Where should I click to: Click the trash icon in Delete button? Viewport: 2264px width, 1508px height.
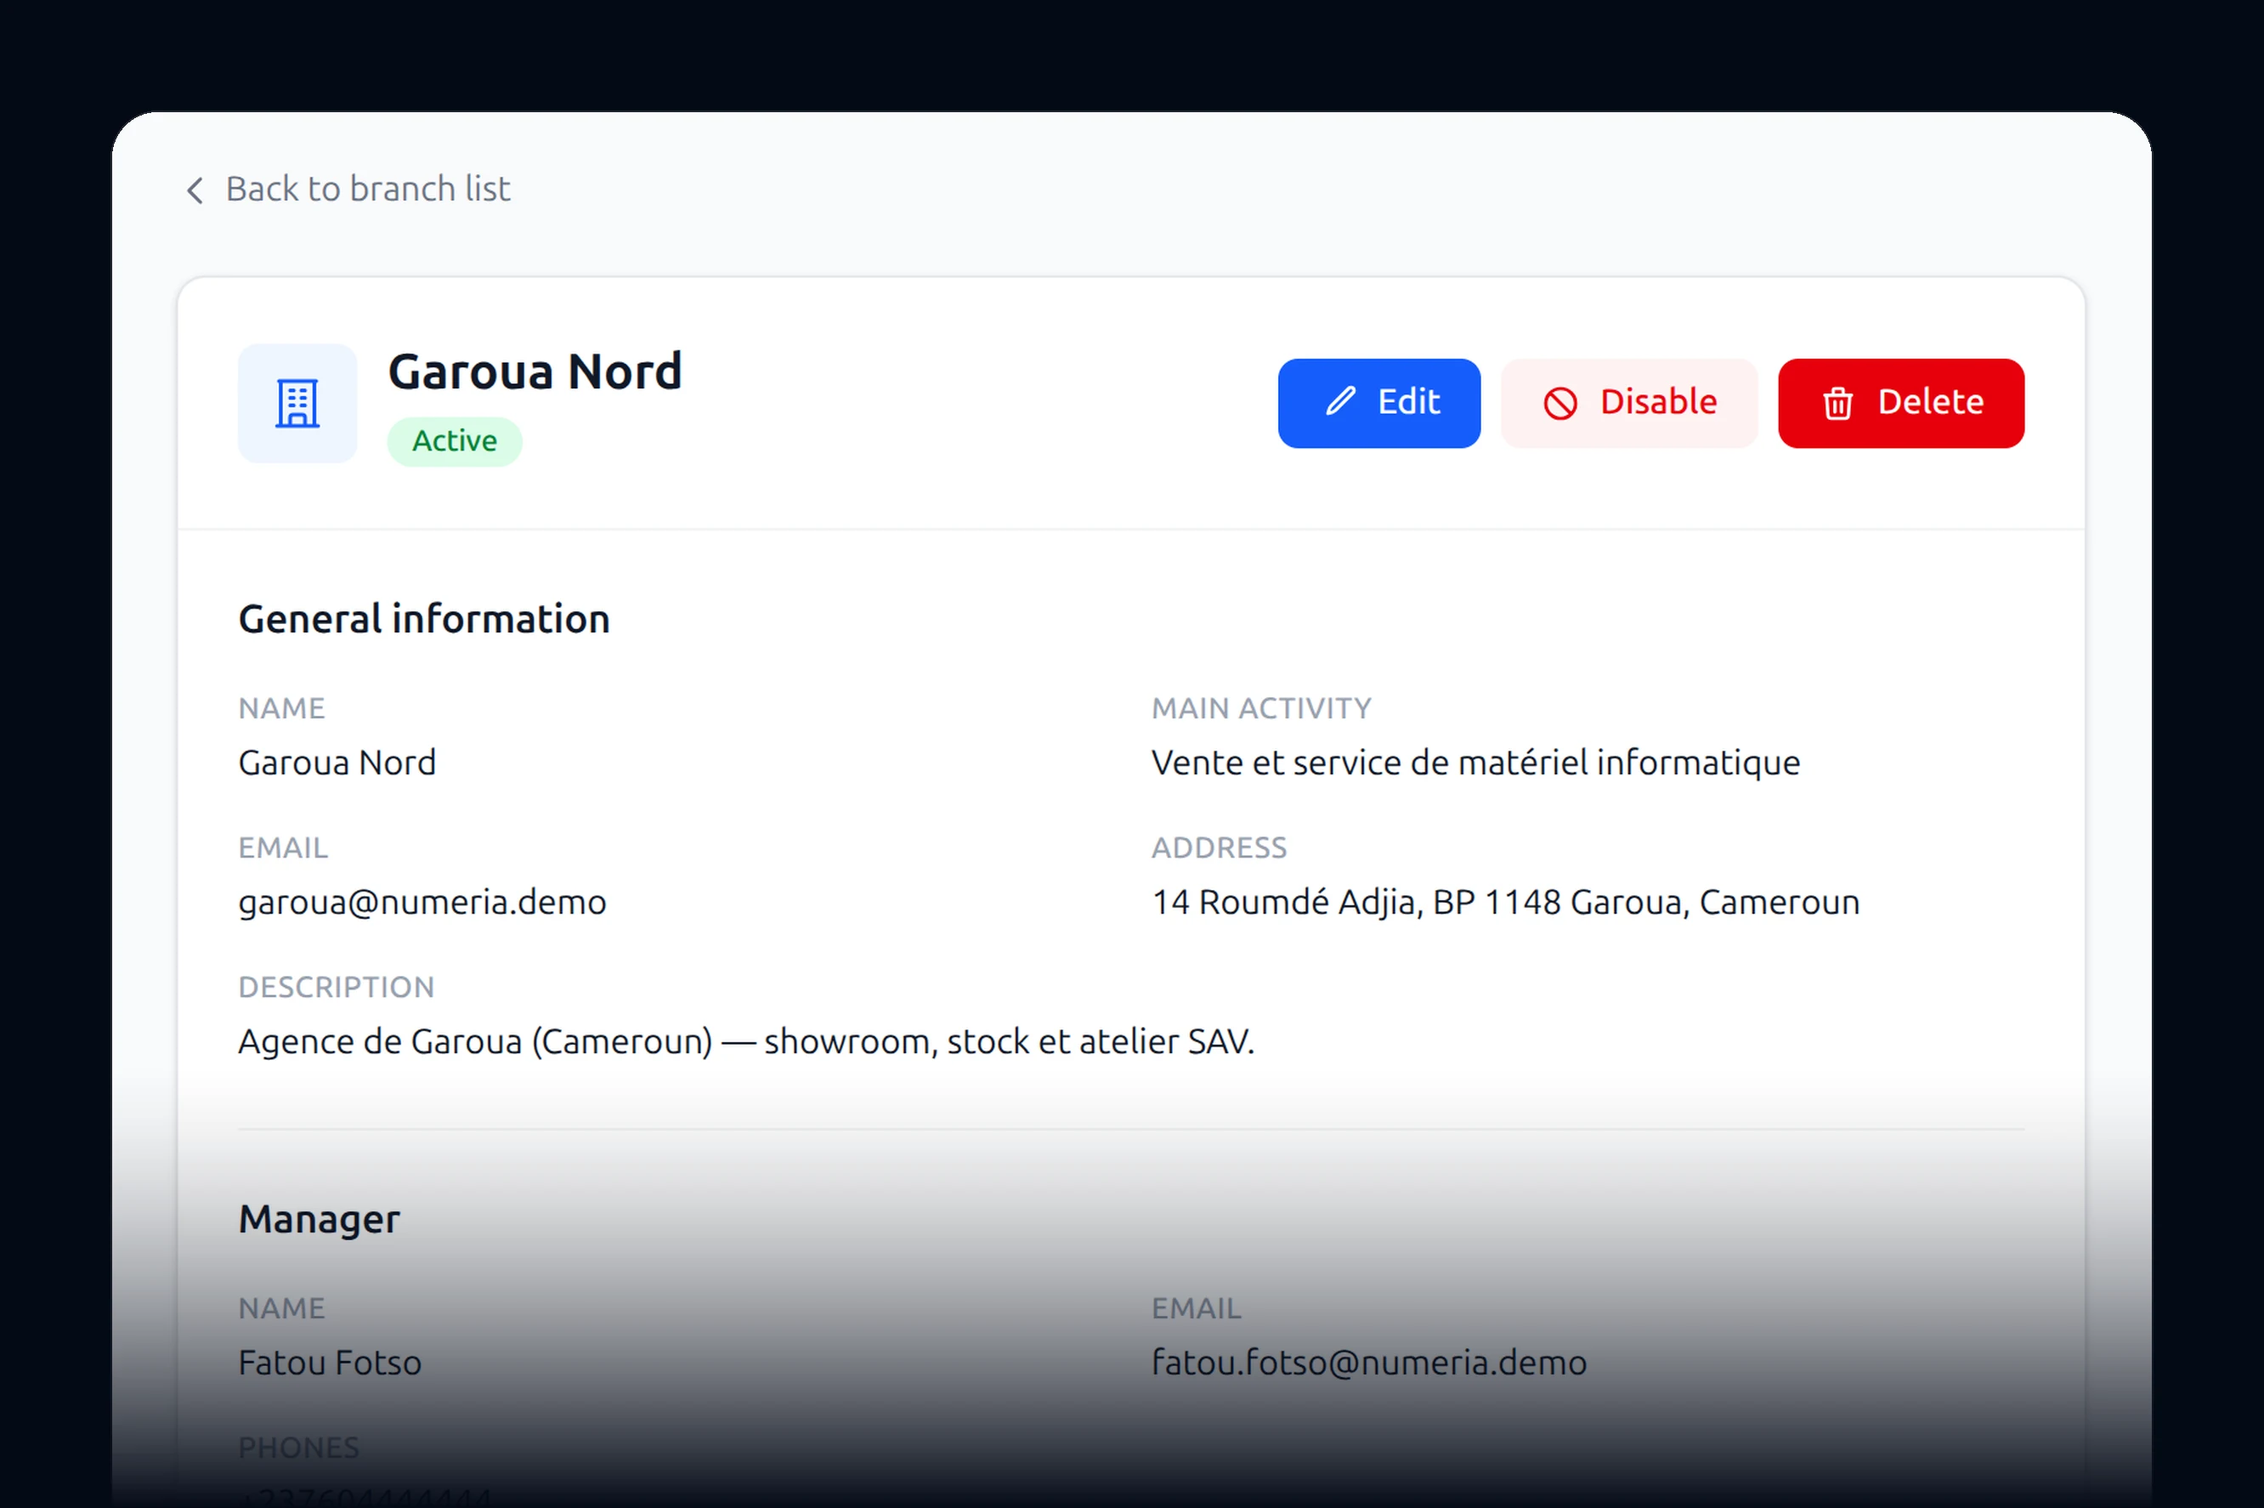[x=1837, y=403]
